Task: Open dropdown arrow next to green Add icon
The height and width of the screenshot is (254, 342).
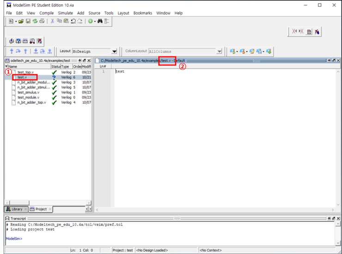Action: [95, 21]
